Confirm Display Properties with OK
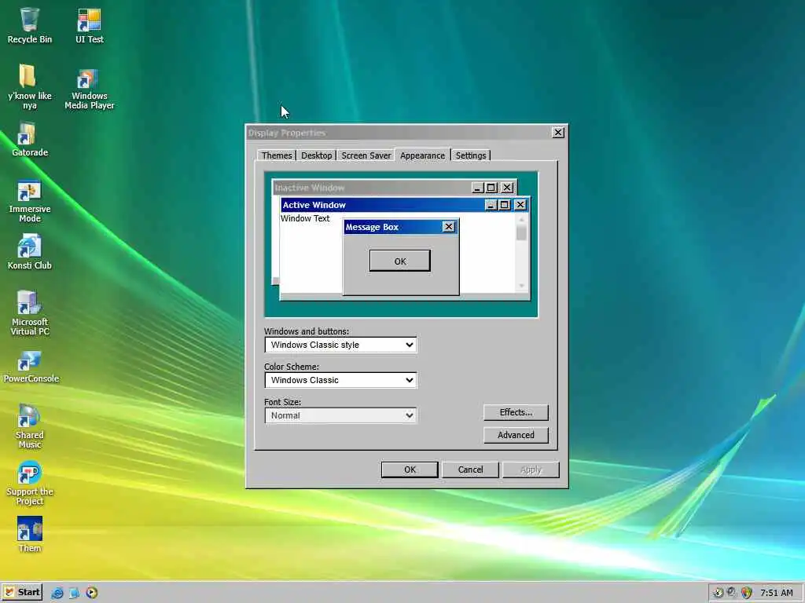This screenshot has width=805, height=603. coord(409,470)
